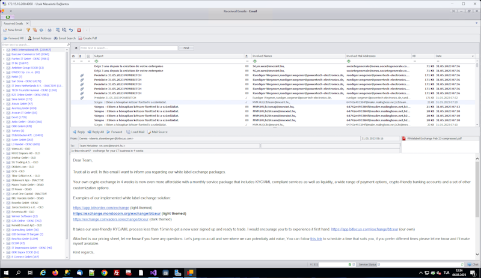The image size is (481, 278).
Task: Open Internet Explorer from the taskbar
Action: (43, 273)
